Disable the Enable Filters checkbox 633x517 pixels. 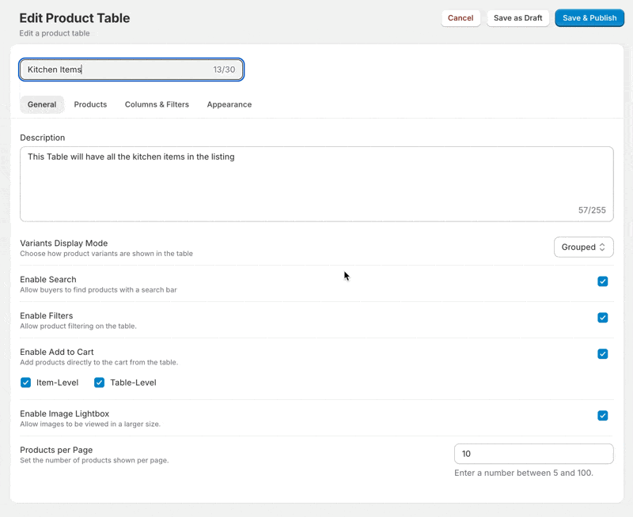pyautogui.click(x=603, y=318)
